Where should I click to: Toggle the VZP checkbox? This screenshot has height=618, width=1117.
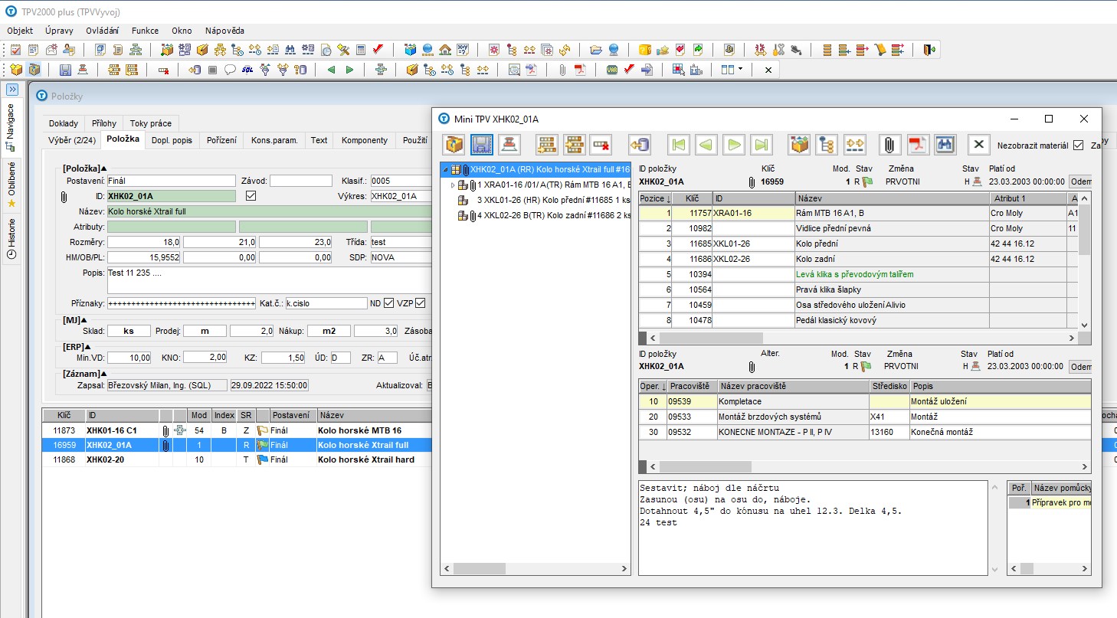point(420,303)
